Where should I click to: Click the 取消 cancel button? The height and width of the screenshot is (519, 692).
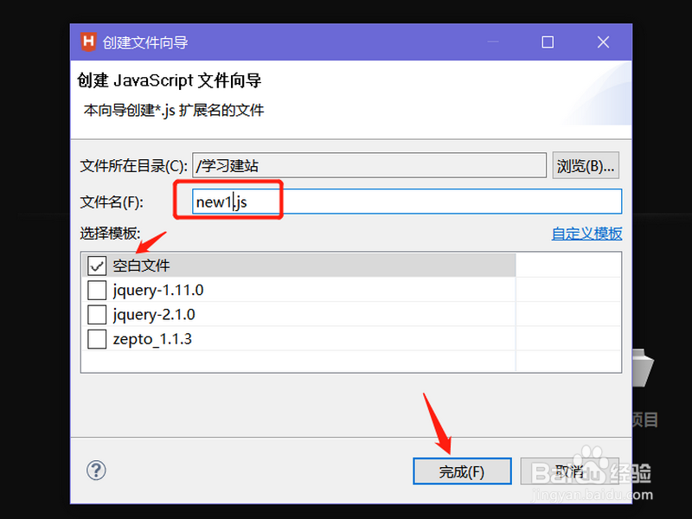point(569,471)
